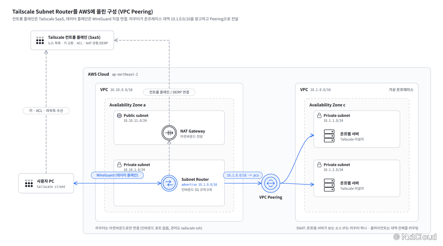
Task: Click the footnote beginning '라우터는 아웃바운드로만 연결'
Action: pos(149,228)
